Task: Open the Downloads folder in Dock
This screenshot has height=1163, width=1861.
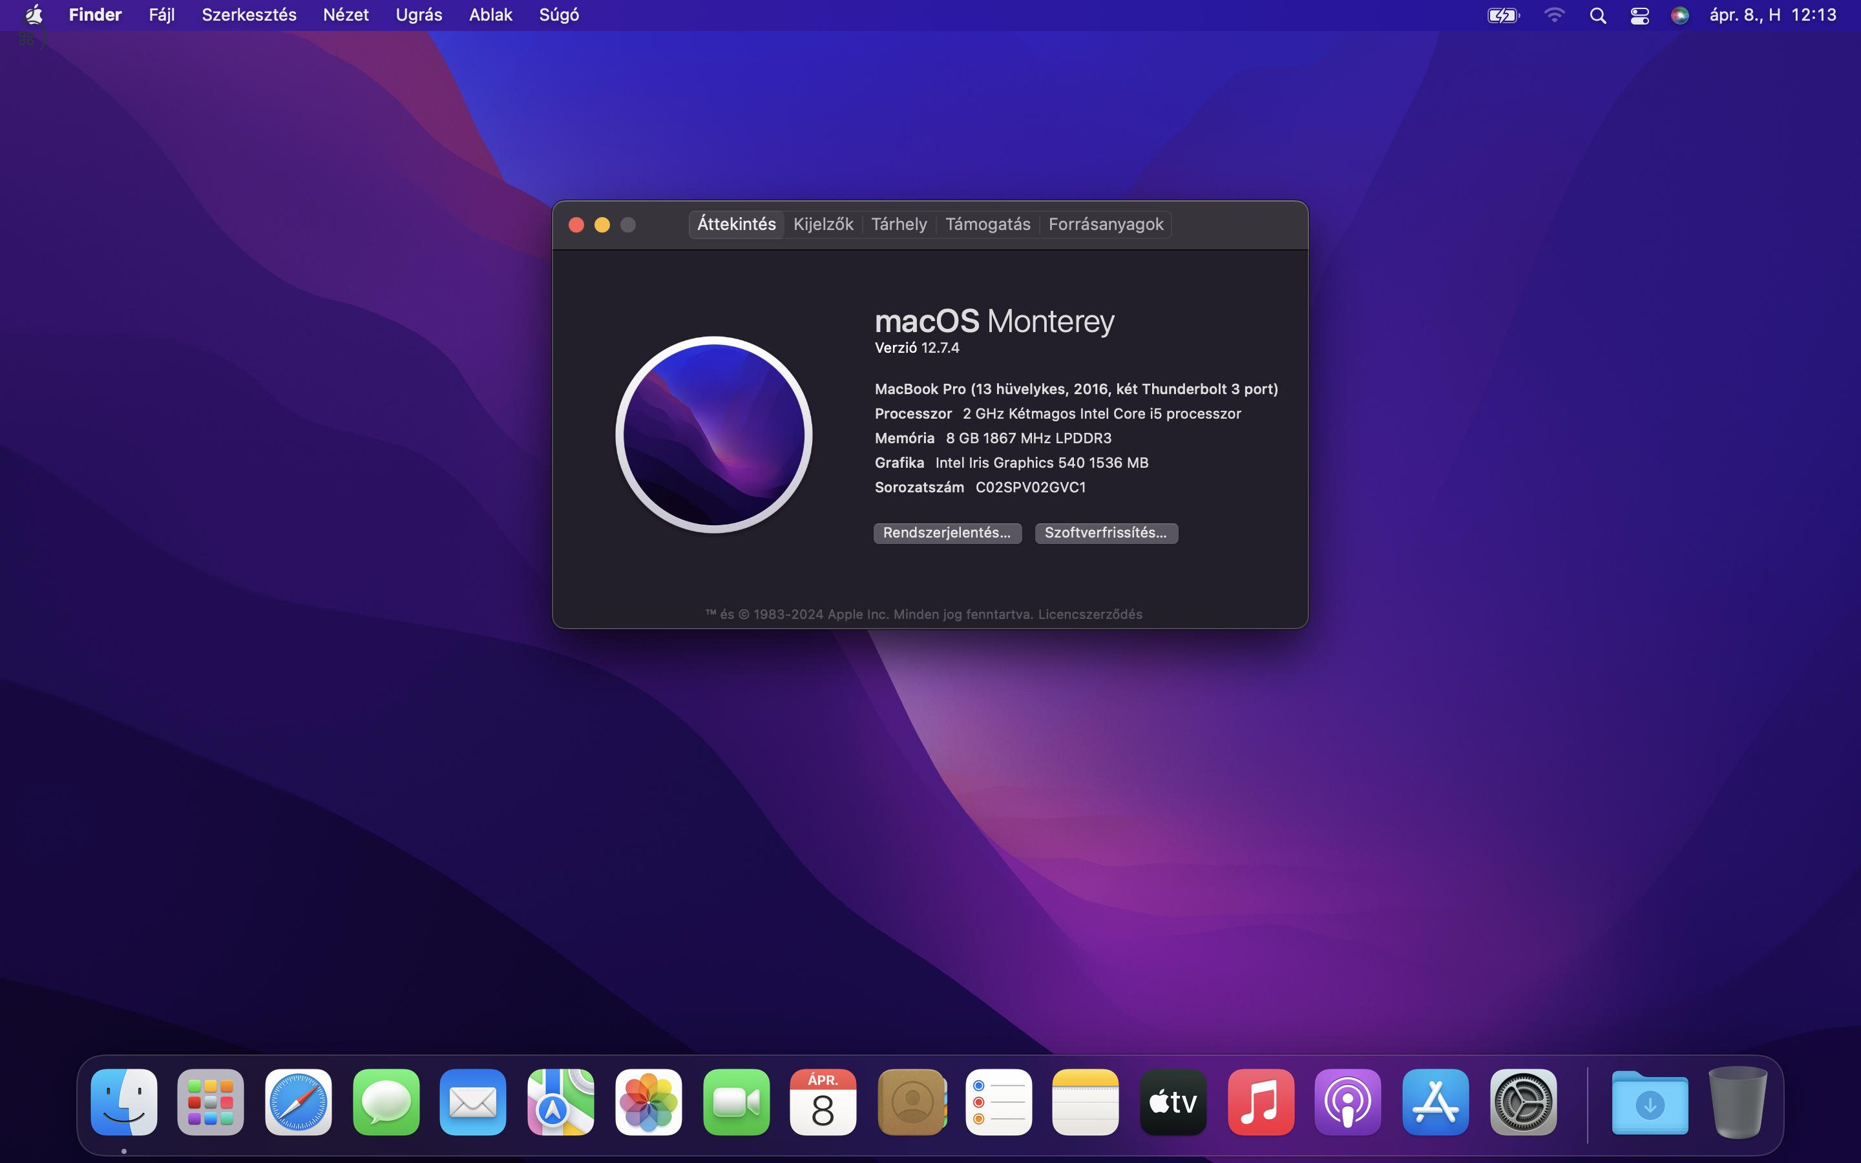Action: pos(1650,1103)
